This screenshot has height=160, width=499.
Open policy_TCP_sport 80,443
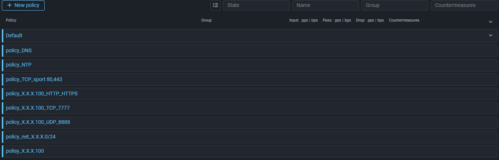coord(32,79)
